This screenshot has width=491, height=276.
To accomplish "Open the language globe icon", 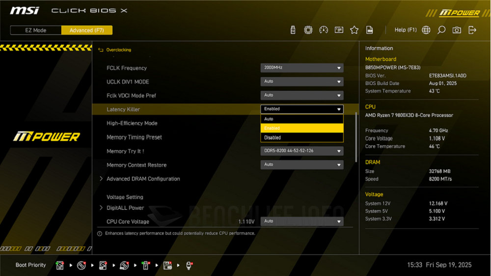I will [x=426, y=30].
